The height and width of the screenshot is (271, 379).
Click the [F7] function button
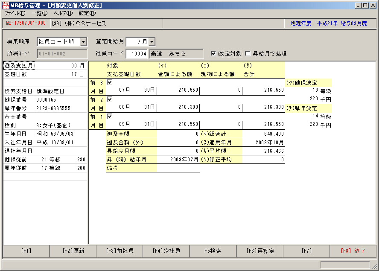pyautogui.click(x=306, y=251)
